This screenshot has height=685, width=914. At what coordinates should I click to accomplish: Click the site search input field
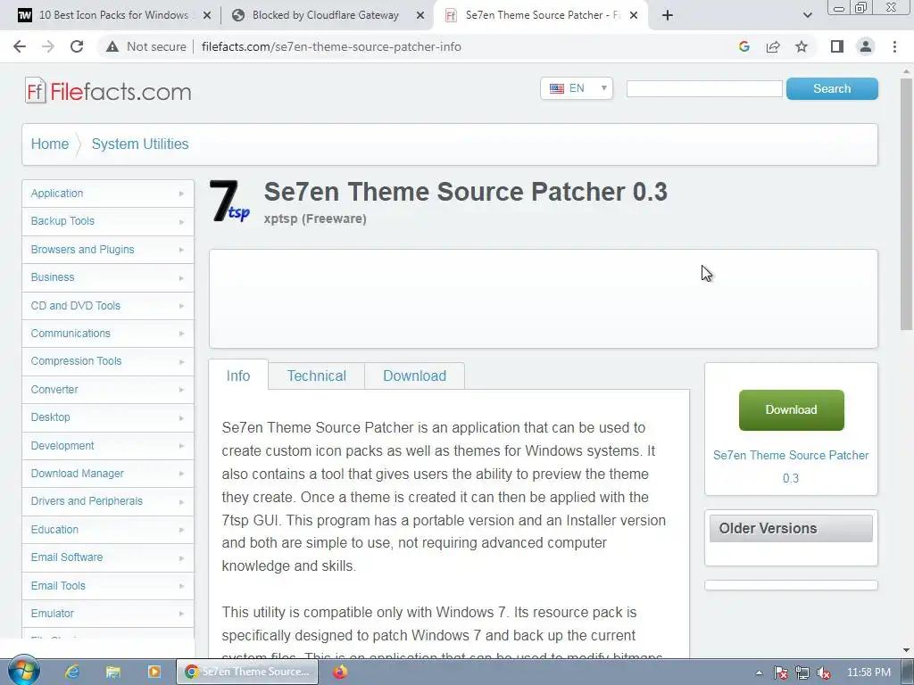[704, 89]
